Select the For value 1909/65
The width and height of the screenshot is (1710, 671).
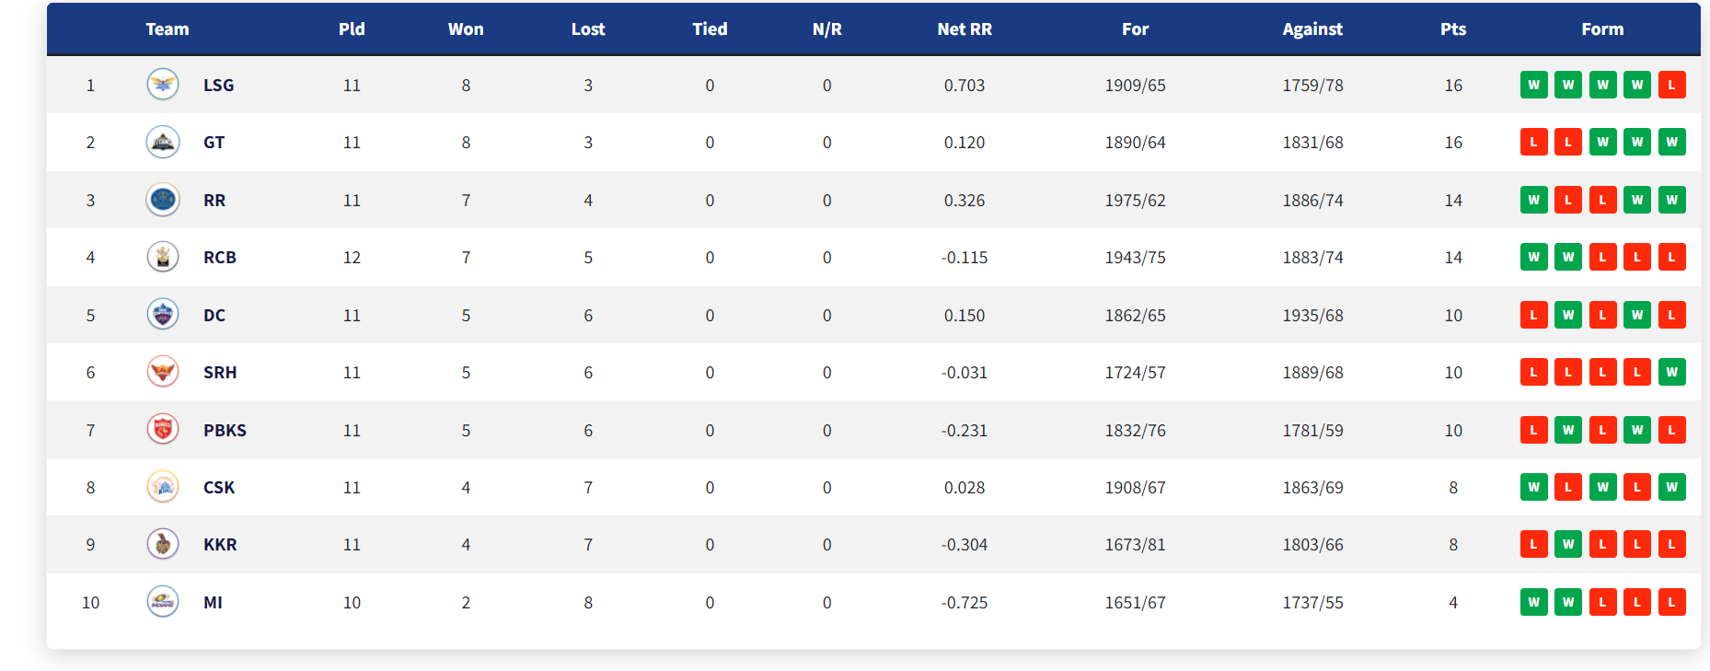pos(1135,85)
